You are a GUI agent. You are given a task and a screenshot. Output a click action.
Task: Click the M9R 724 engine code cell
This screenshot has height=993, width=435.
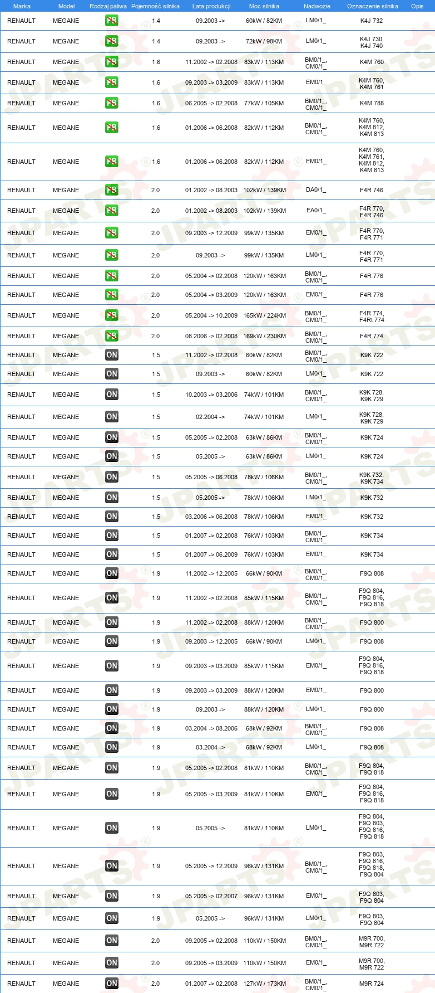pos(372,984)
